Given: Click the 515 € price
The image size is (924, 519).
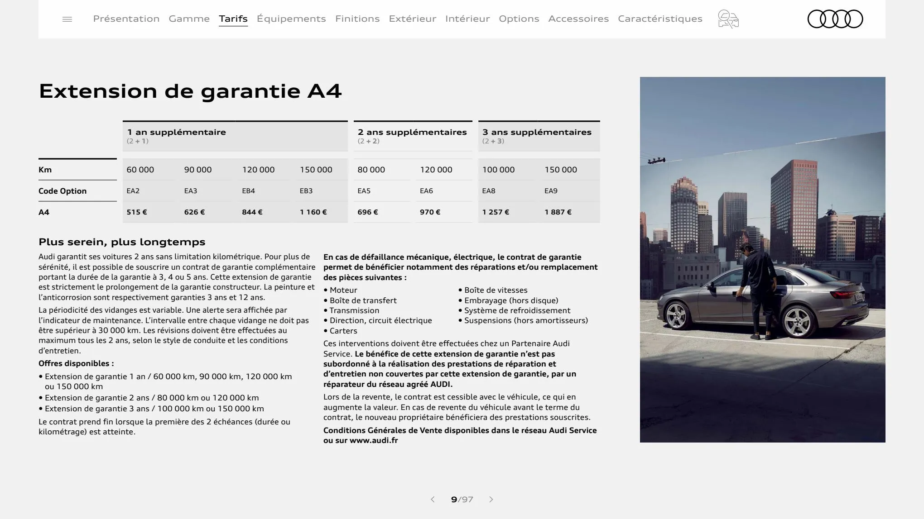Looking at the screenshot, I should pyautogui.click(x=137, y=212).
